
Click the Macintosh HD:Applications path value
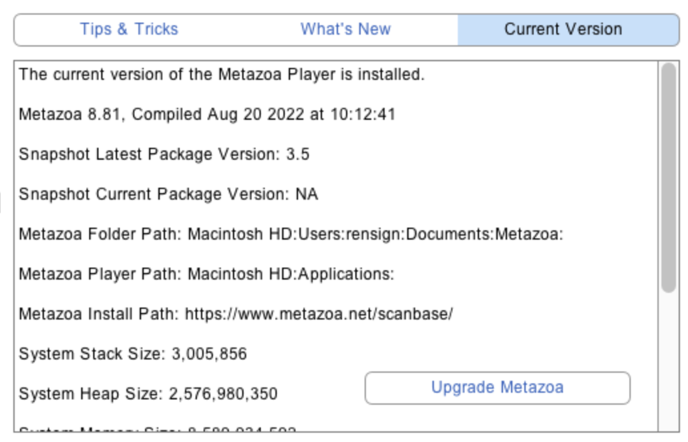pyautogui.click(x=291, y=274)
